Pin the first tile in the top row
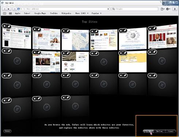The height and width of the screenshot is (137, 179). (x=9, y=26)
